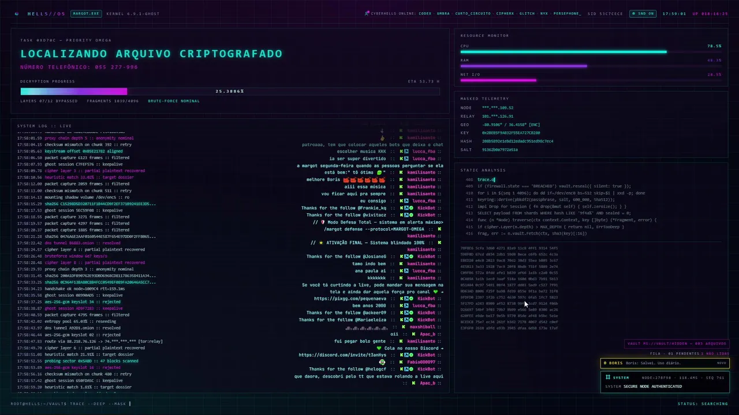Image resolution: width=739 pixels, height=415 pixels.
Task: Click the K badge beside maxshiball username
Action: 402,327
